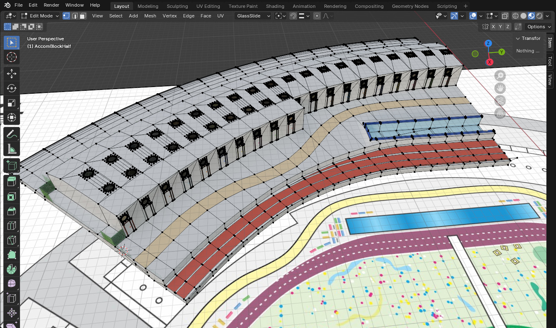Activate the Measure tool
The width and height of the screenshot is (556, 328).
point(11,149)
